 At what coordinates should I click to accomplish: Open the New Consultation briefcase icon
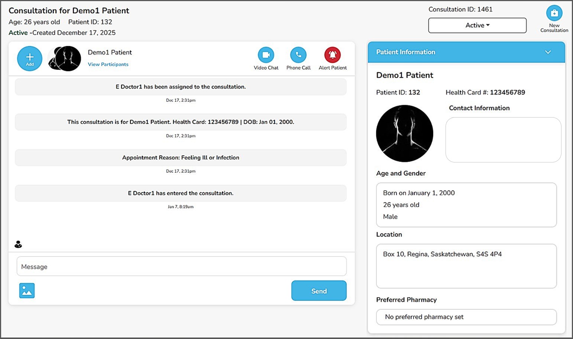pos(554,14)
